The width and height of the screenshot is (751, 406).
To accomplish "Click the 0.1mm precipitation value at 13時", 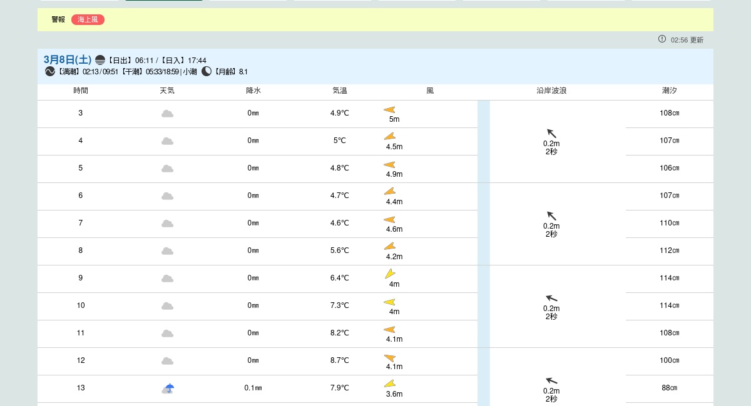I will pyautogui.click(x=253, y=388).
